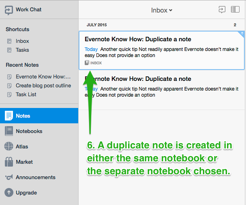
Task: Click the Work Chat label
Action: click(28, 10)
